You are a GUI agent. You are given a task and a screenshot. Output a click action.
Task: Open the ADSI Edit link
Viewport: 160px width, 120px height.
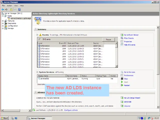pyautogui.click(x=128, y=102)
